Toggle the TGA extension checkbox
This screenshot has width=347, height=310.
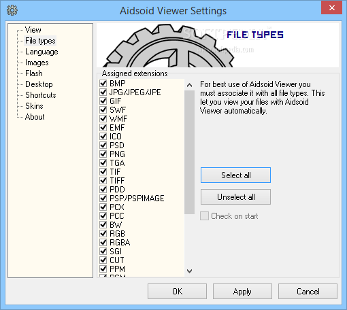pyautogui.click(x=103, y=162)
